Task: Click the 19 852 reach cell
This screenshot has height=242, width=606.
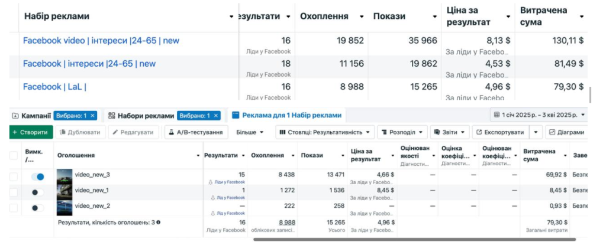Action: pos(350,41)
